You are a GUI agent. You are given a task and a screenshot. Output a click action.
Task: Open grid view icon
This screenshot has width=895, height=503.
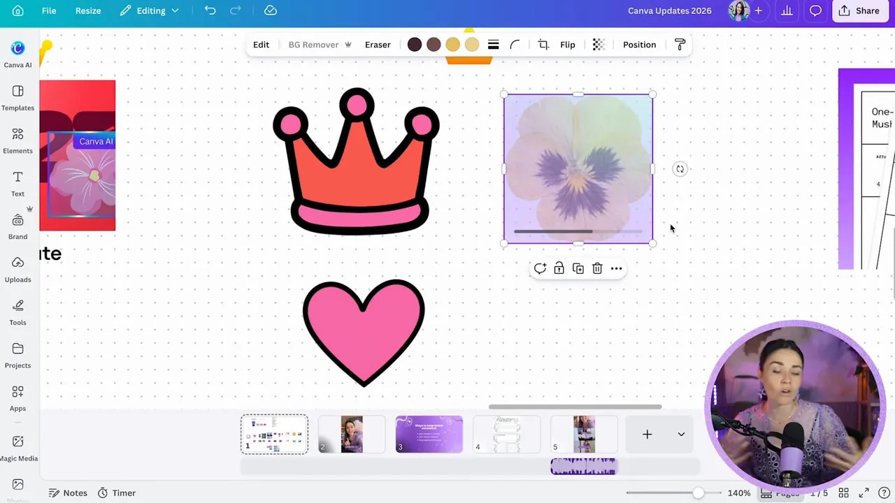click(x=844, y=493)
